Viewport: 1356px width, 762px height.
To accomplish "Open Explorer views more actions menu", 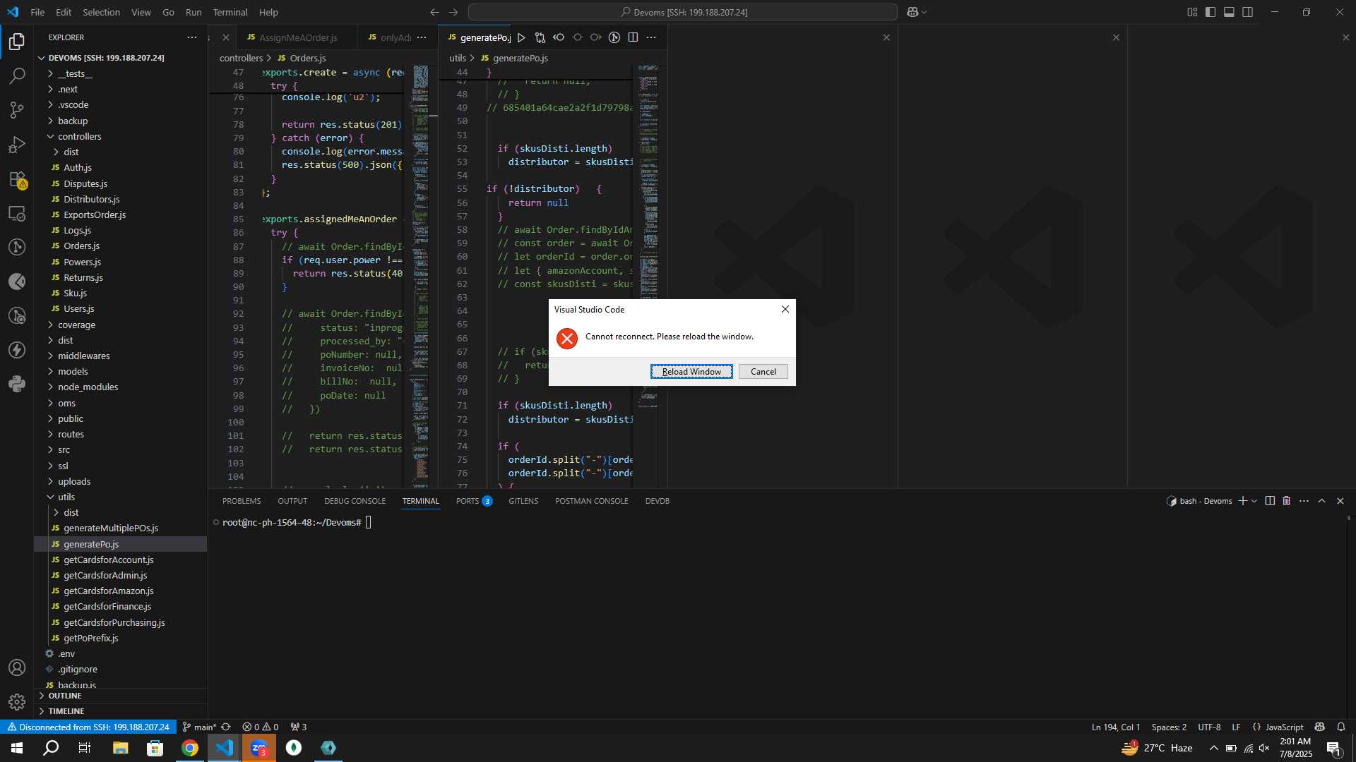I will pyautogui.click(x=192, y=37).
